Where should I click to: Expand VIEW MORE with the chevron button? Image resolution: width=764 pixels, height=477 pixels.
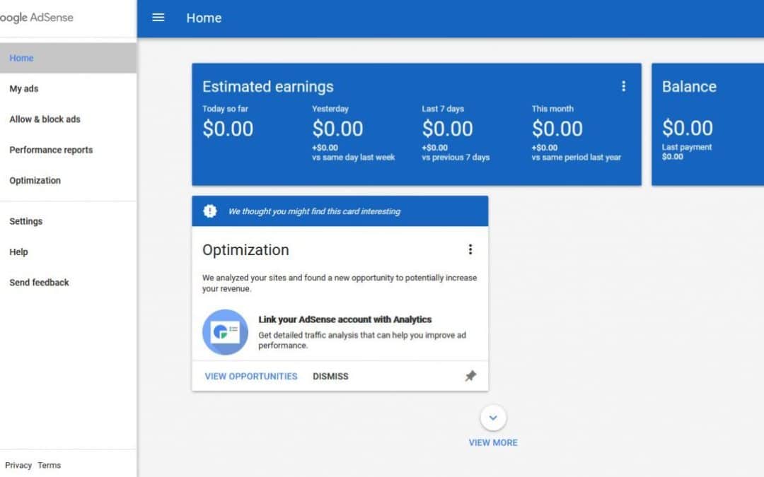click(x=493, y=442)
